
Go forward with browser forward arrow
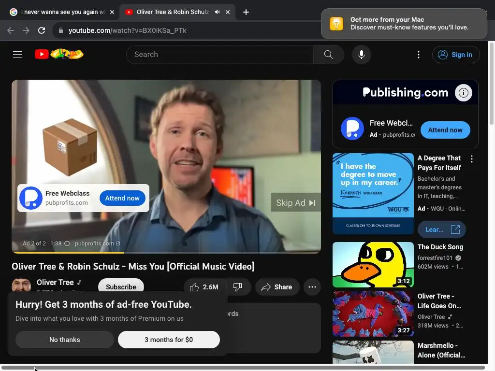(26, 30)
